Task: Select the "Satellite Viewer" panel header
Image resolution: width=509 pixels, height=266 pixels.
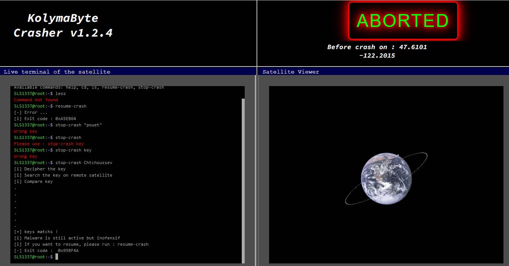Action: pyautogui.click(x=291, y=72)
